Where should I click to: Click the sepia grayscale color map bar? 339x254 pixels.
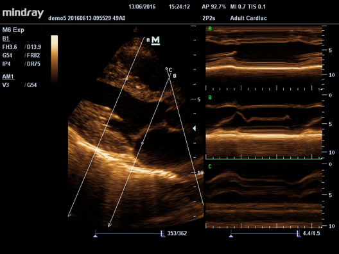coord(55,60)
